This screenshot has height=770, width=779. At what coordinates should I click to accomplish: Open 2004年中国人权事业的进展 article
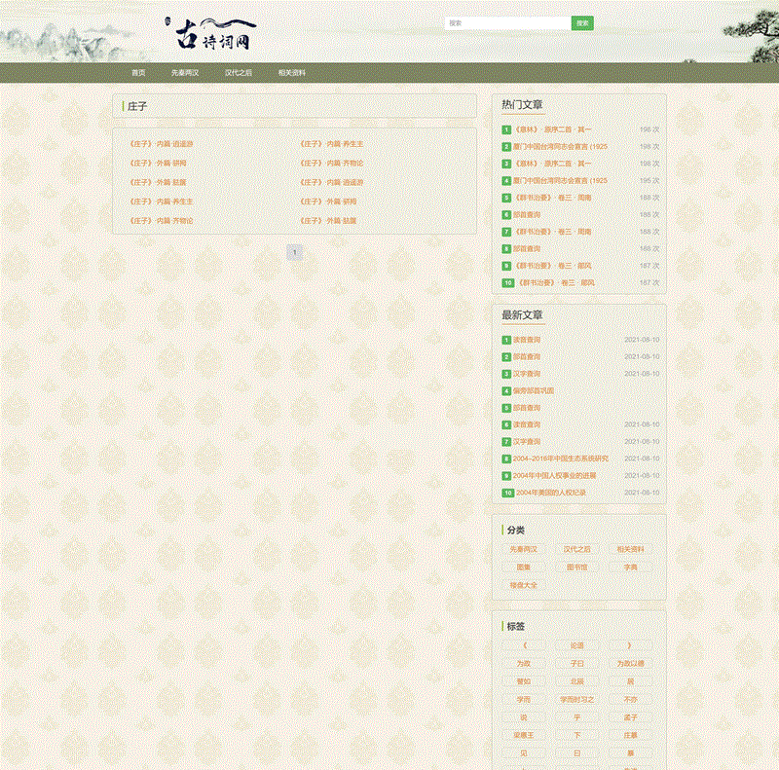coord(556,476)
